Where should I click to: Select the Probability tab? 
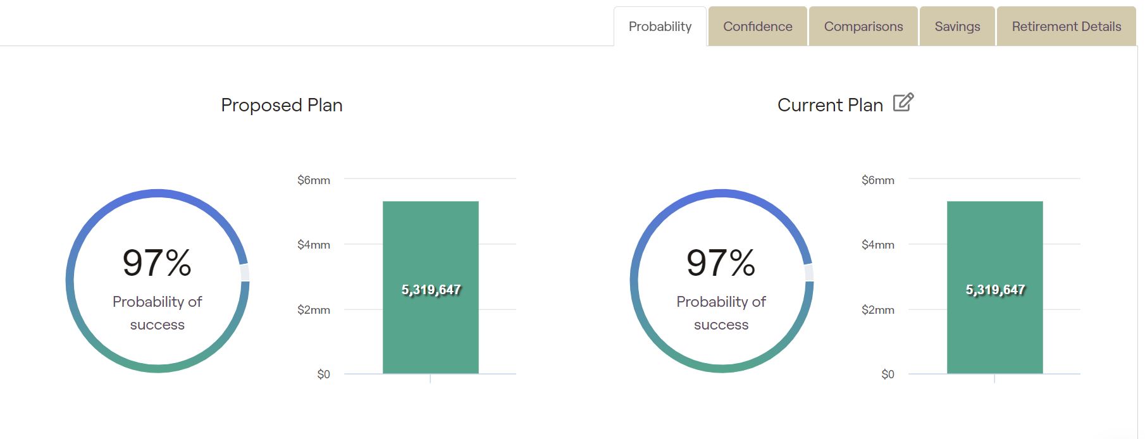pos(660,27)
